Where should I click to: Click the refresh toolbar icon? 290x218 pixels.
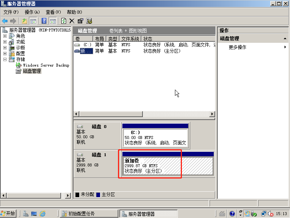click(x=64, y=21)
